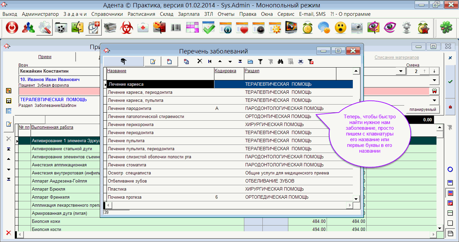Click the biohazard icon in main toolbar
This screenshot has height=242, width=459.
127,28
